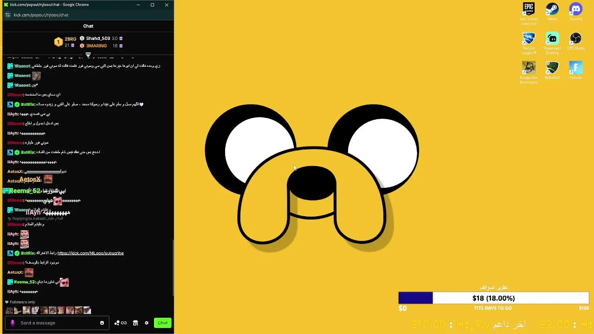Collapse the gift leaderboard with the arrow

pos(88,55)
